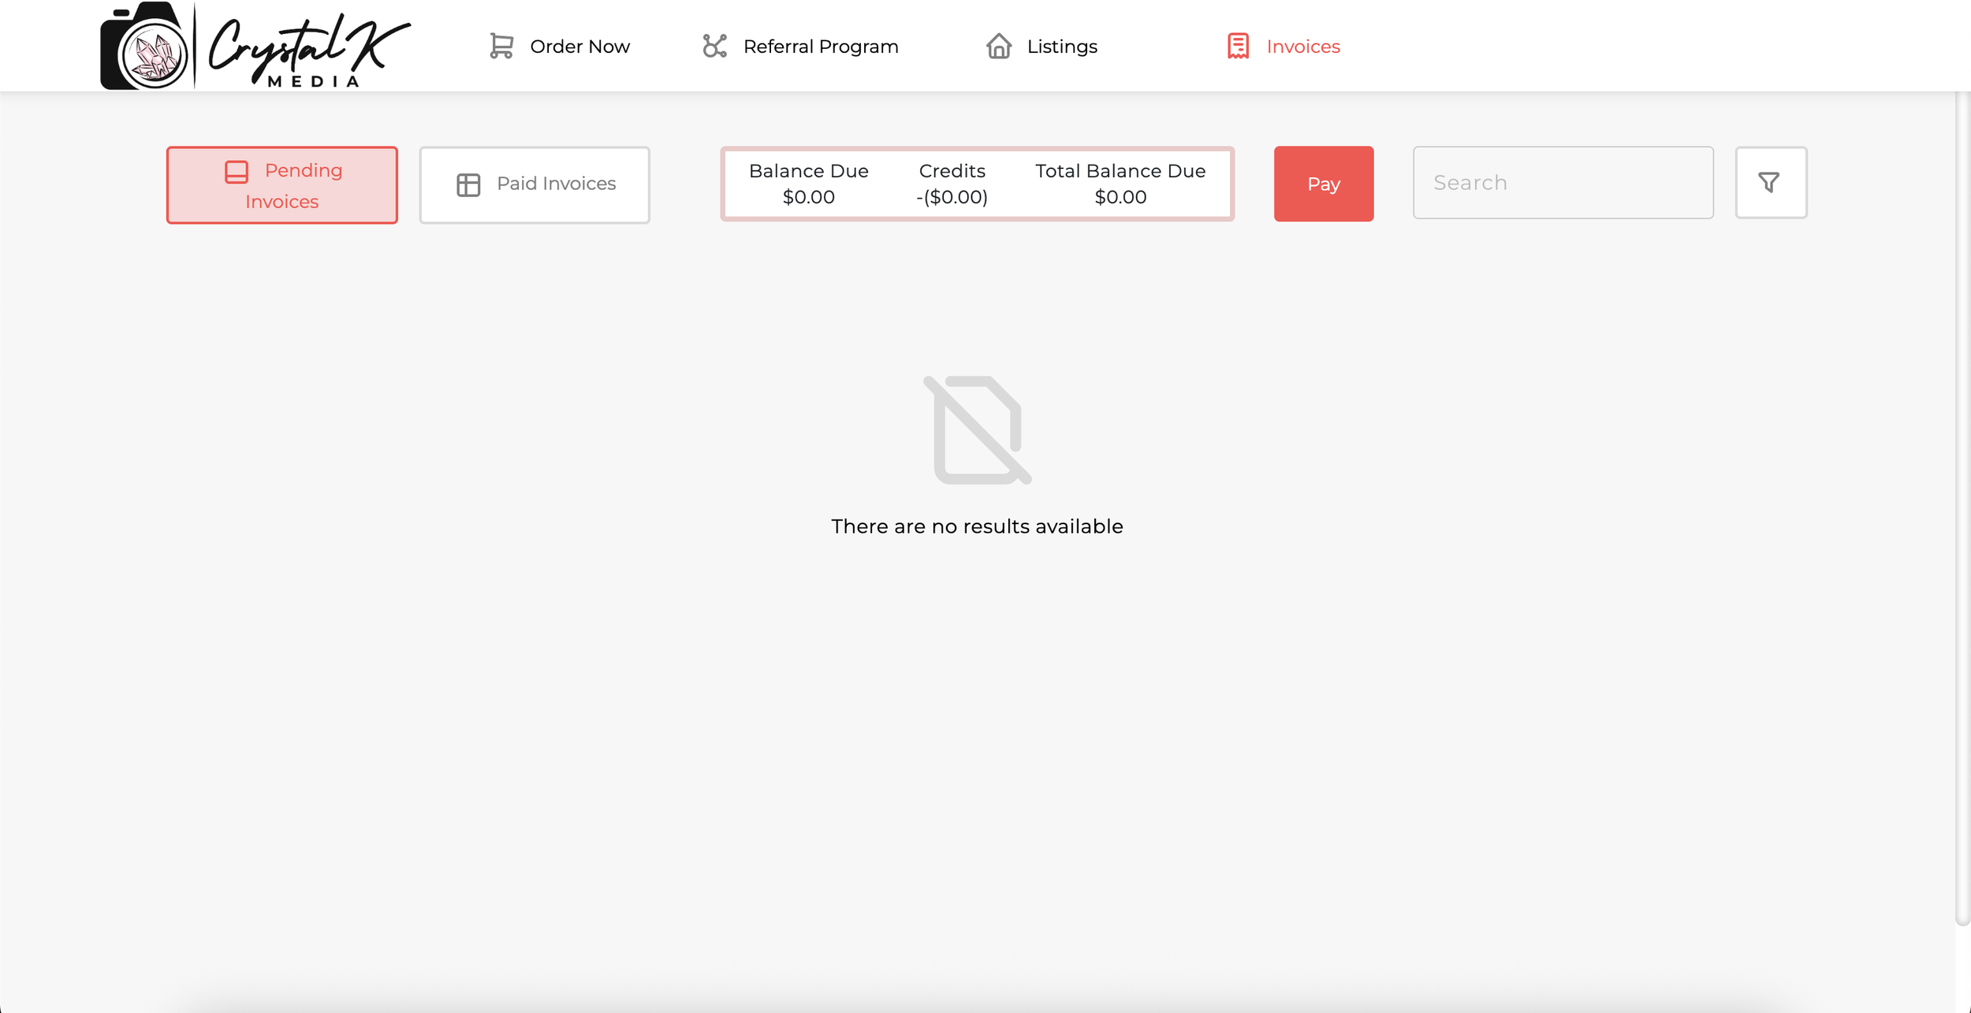
Task: Click the Listings house icon
Action: coord(999,46)
